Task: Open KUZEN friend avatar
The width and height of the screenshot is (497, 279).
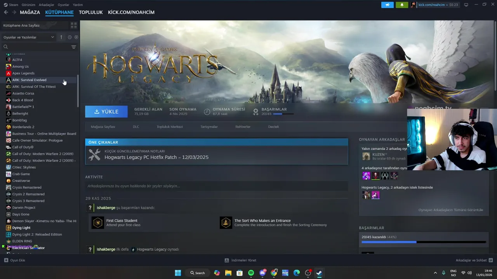Action: point(366,156)
